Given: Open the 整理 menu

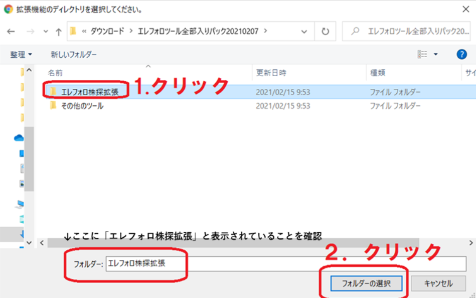Looking at the screenshot, I should (x=21, y=54).
